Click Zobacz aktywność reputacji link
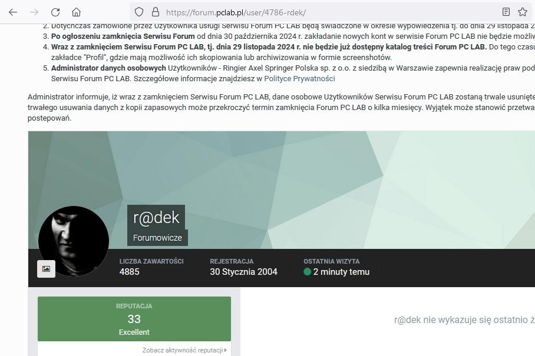535x356 pixels. pos(182,350)
